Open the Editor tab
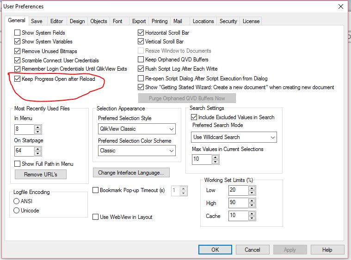351x260 pixels. point(56,21)
